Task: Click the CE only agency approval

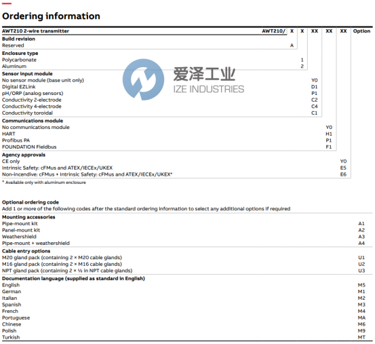Action: [x=11, y=161]
